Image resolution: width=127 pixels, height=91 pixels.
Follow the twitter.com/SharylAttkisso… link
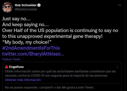[x=33, y=54]
